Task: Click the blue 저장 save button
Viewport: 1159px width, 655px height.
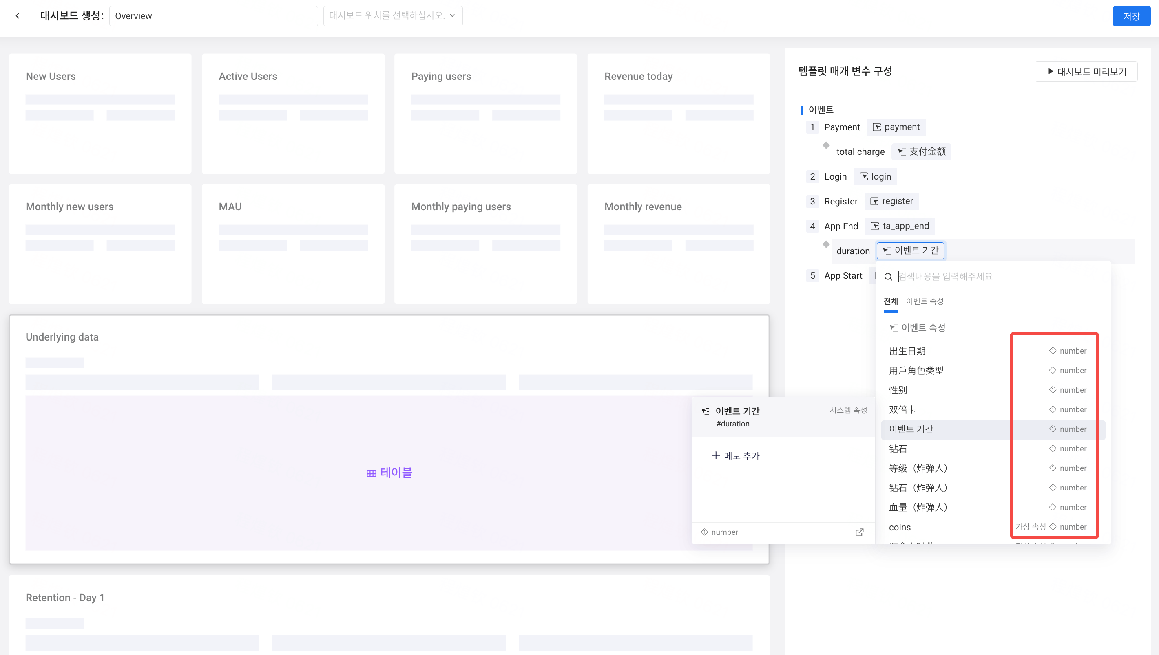Action: point(1131,16)
